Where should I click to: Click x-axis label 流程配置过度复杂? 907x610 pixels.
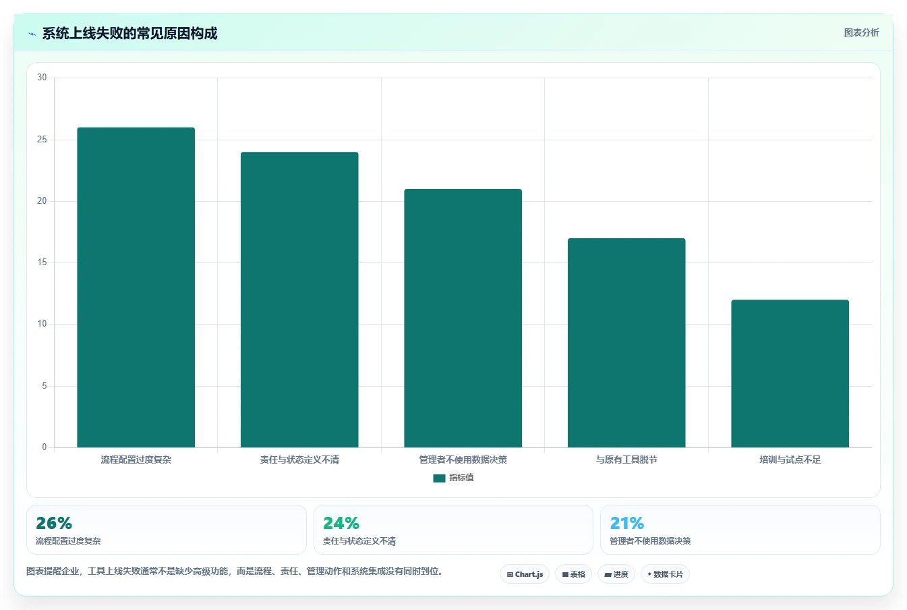click(x=136, y=460)
